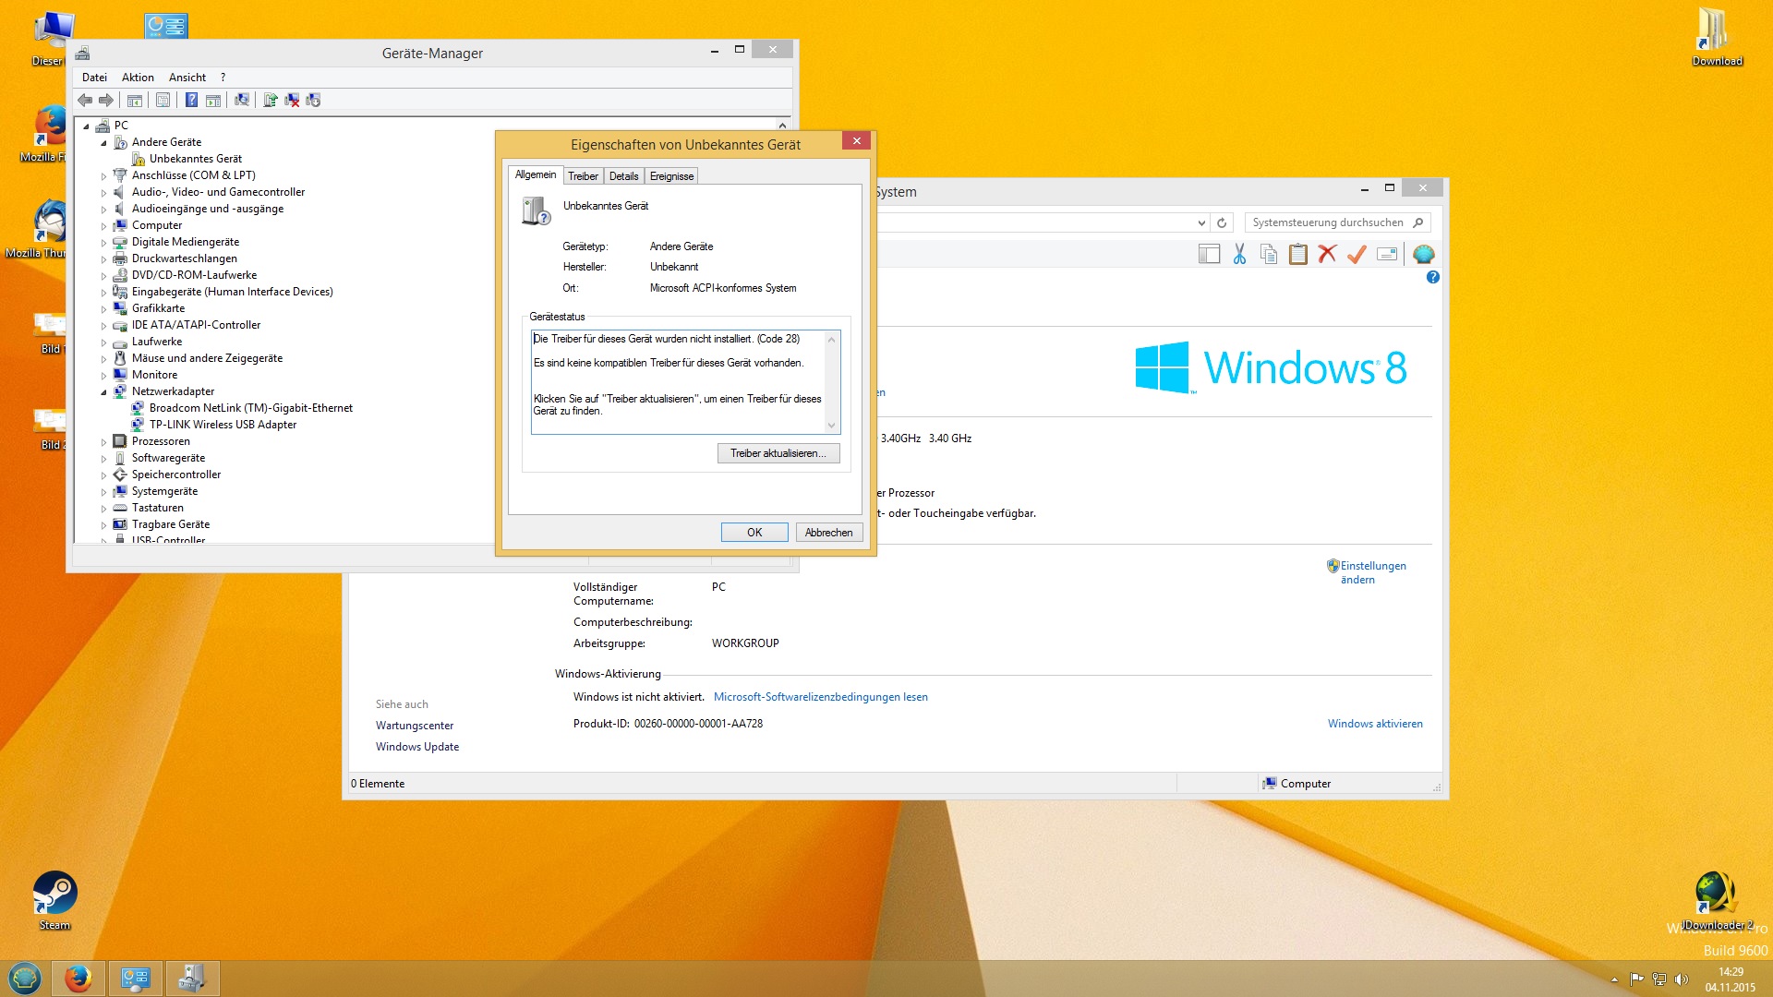Screen dimensions: 1773x997
Task: Click the properties toolbar icon in Geräte-Manager
Action: coord(163,100)
